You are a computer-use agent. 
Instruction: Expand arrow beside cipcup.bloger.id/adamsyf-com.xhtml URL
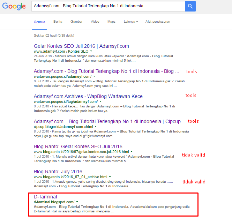pyautogui.click(x=96, y=127)
